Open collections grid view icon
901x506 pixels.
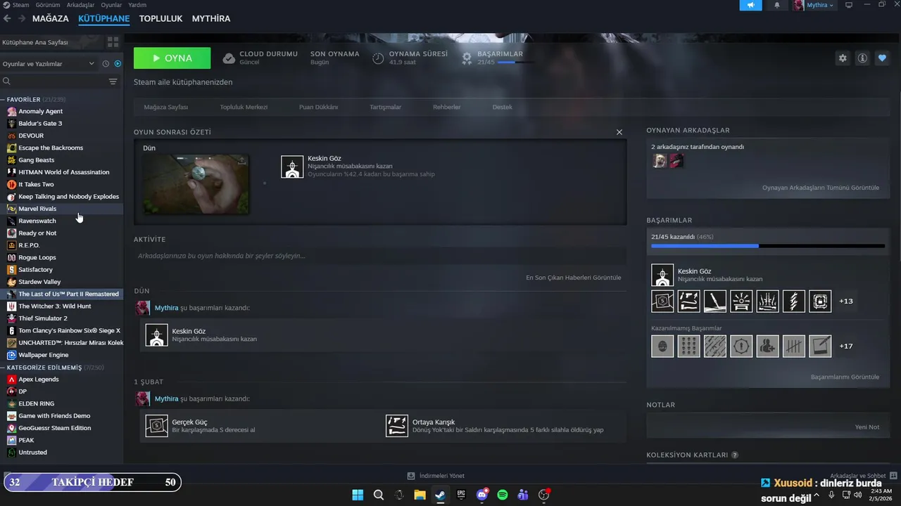(x=113, y=42)
